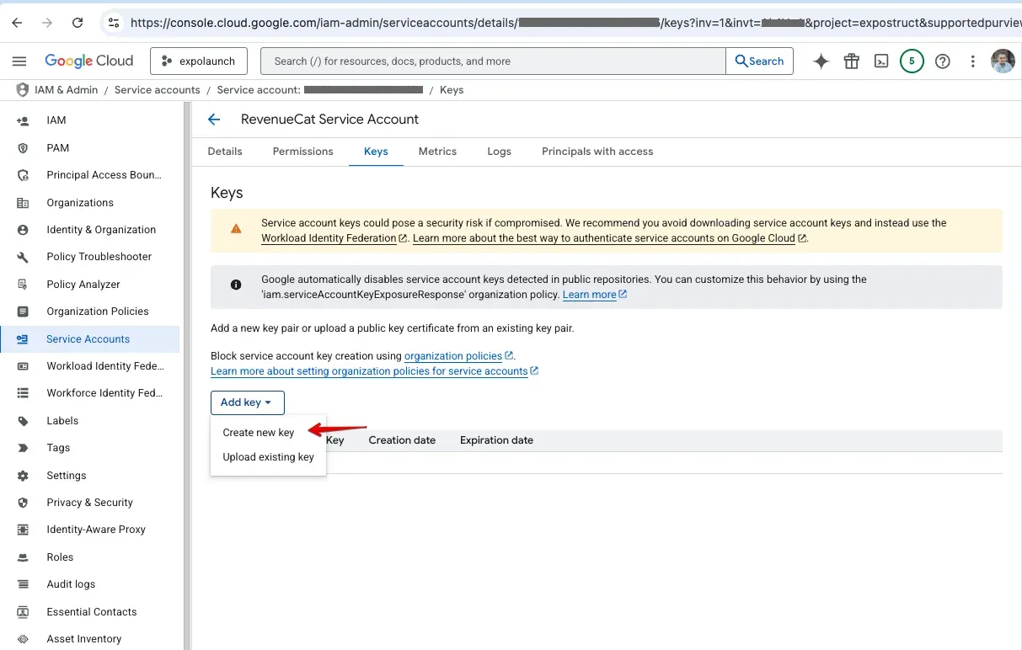Image resolution: width=1022 pixels, height=650 pixels.
Task: Click IAM & Admin in the breadcrumb
Action: 66,90
